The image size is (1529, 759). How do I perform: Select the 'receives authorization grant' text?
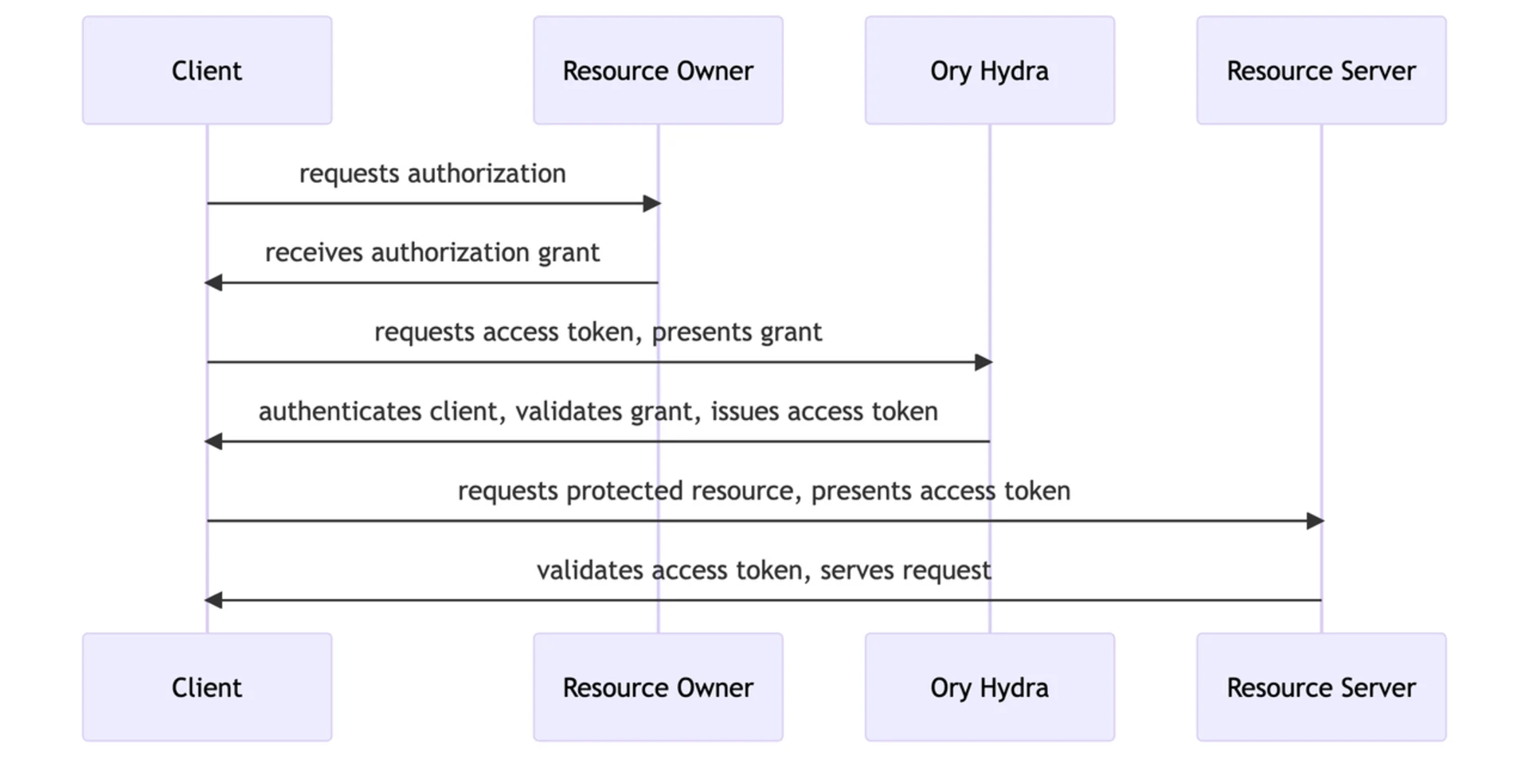coord(432,252)
